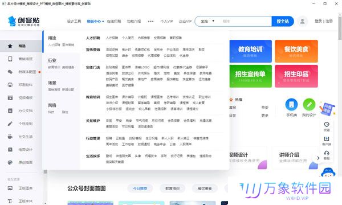The width and height of the screenshot is (342, 205).
Task: Click the 收藏 heart icon on the right rail
Action: pos(327,125)
